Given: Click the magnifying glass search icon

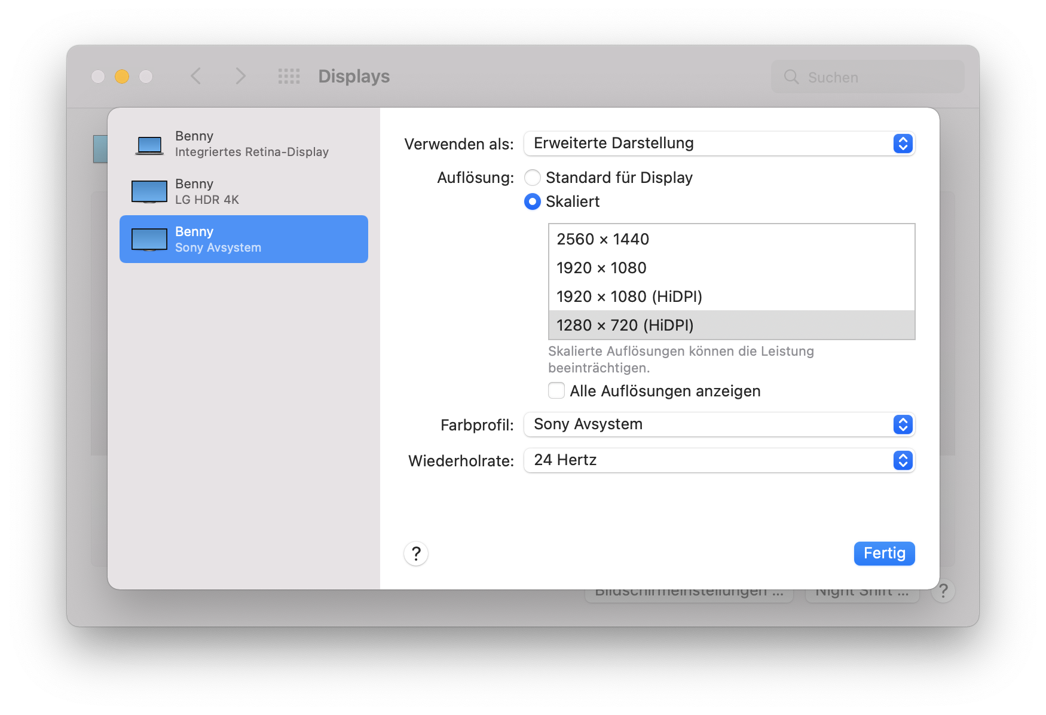Looking at the screenshot, I should point(791,77).
